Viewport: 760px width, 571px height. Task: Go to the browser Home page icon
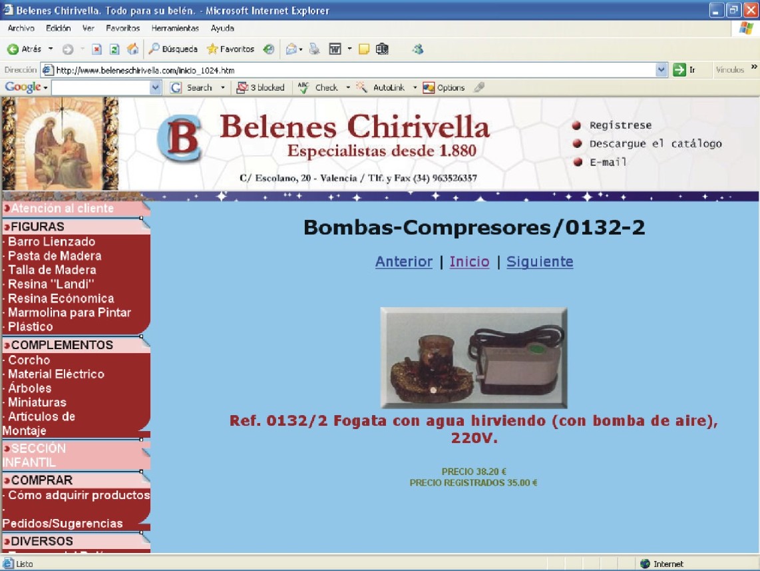coord(132,49)
